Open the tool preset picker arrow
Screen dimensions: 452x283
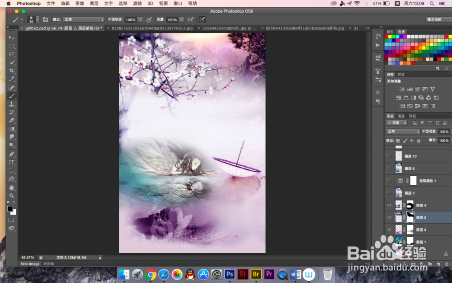tap(22, 19)
